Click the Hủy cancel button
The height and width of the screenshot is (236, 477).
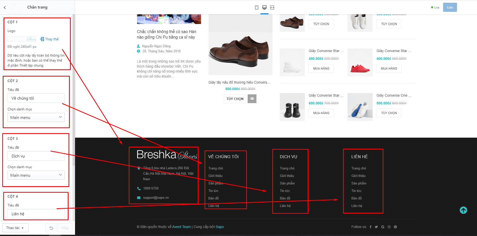pos(65,228)
